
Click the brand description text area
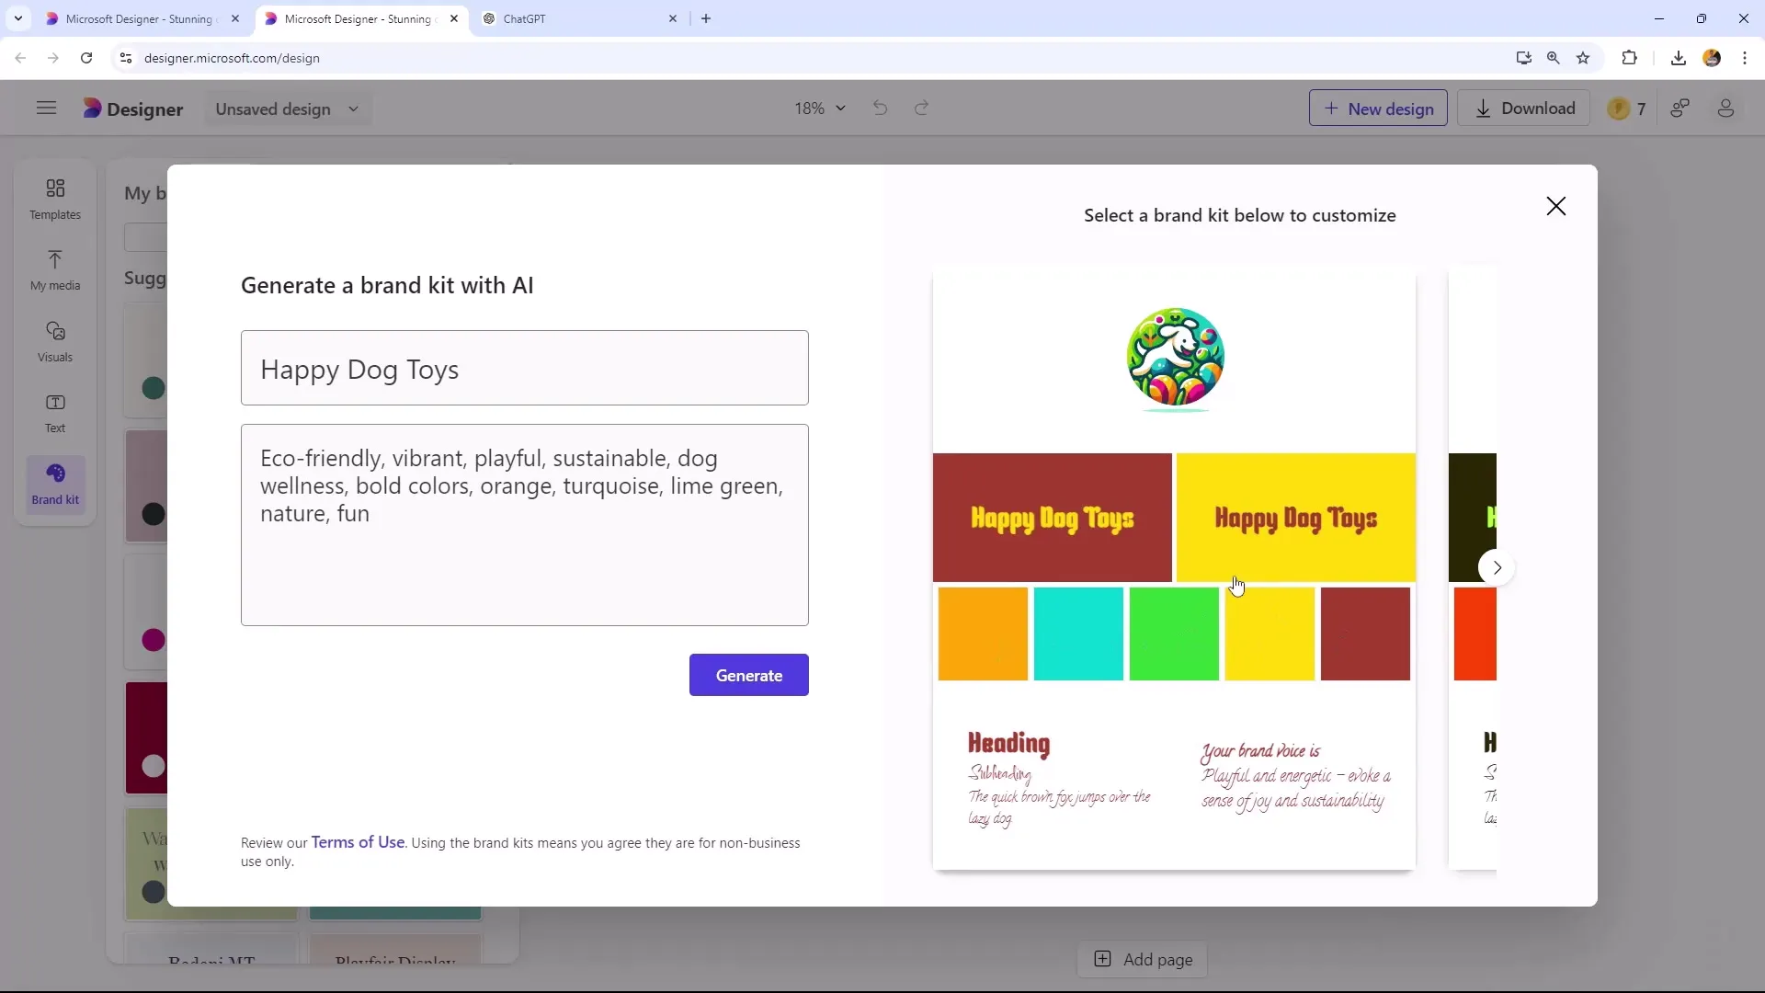pyautogui.click(x=525, y=525)
